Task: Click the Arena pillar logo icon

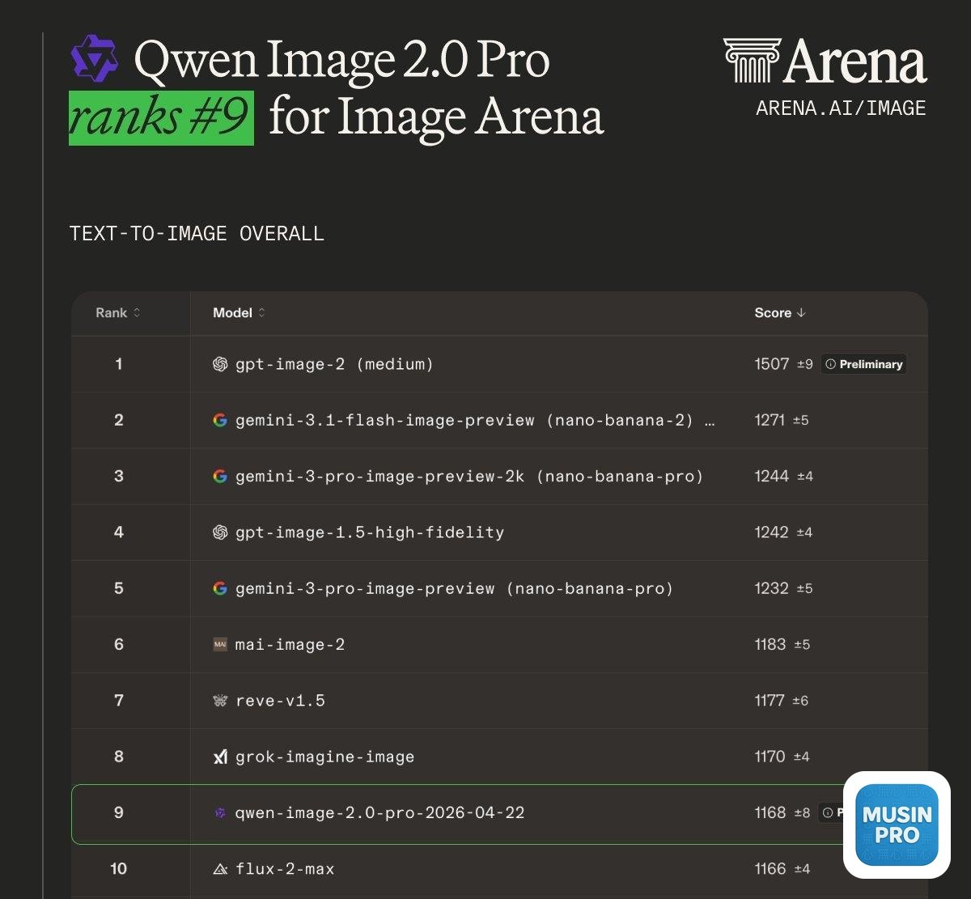Action: point(752,61)
